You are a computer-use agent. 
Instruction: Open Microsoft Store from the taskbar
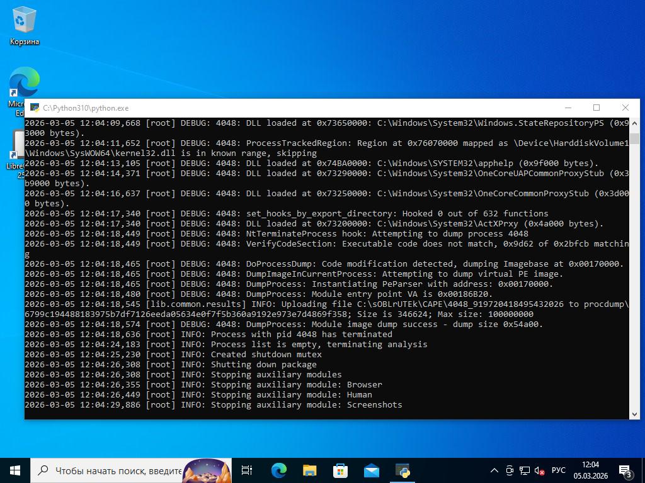click(340, 470)
